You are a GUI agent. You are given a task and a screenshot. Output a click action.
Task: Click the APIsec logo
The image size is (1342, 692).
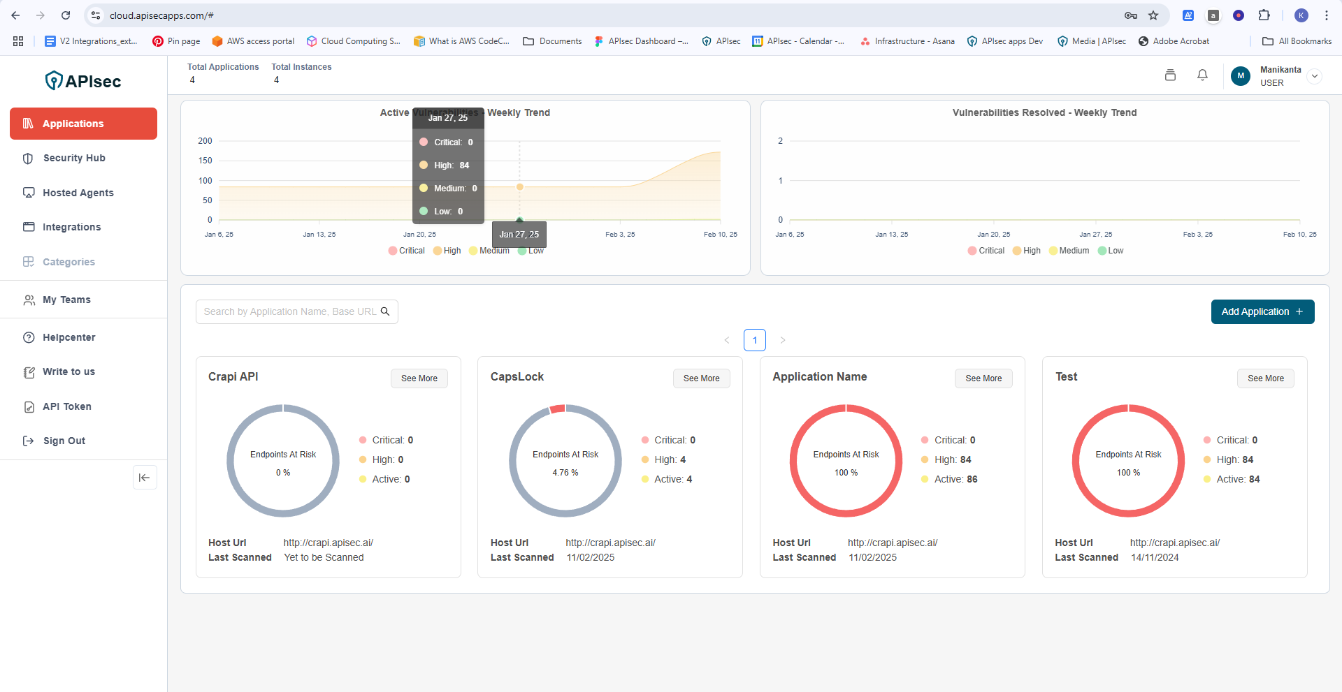83,81
